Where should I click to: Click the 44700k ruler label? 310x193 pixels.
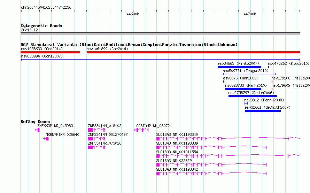click(x=250, y=14)
